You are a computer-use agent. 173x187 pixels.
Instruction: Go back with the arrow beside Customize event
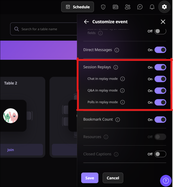(86, 22)
